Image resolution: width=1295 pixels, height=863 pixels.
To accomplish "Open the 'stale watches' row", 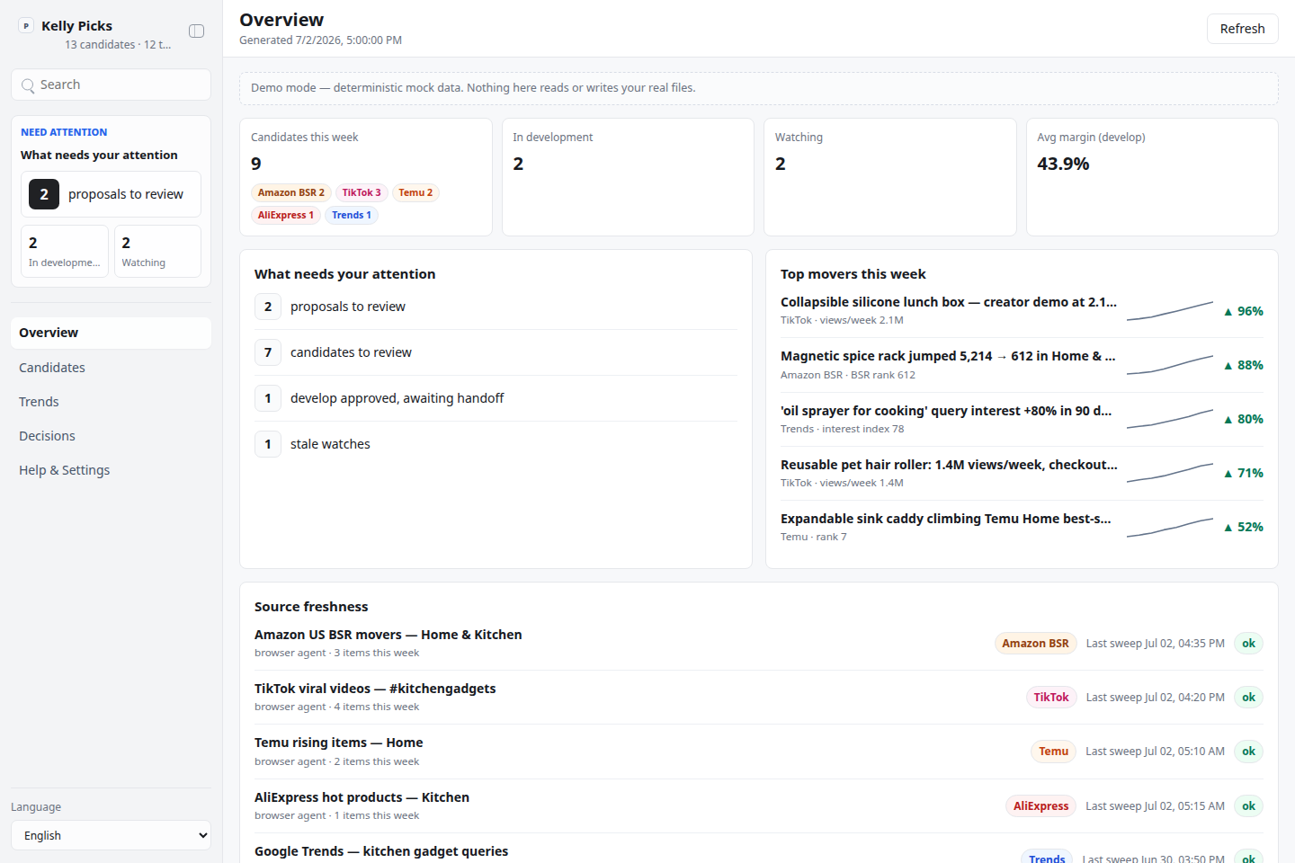I will coord(496,444).
